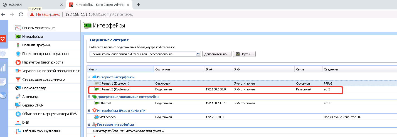
Task: Click the Internet 1 (Ertelecom) interface icon
Action: tap(97, 83)
